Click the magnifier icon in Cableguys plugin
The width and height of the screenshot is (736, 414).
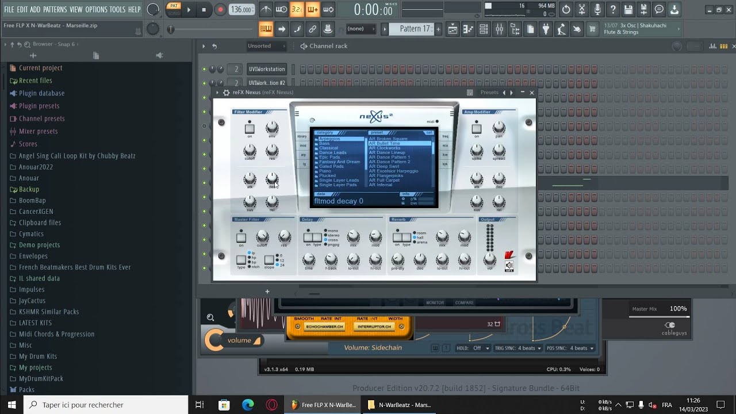coord(210,317)
